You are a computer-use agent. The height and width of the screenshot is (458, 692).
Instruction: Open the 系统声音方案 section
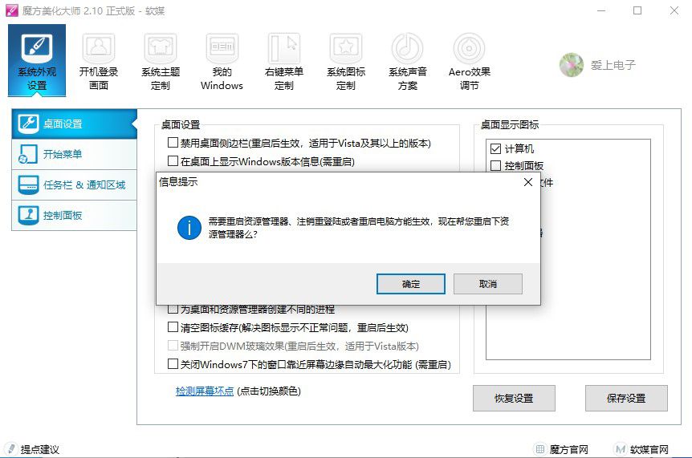coord(407,62)
